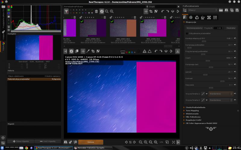Select the IMG_2407.CR2 thumbnail
This screenshot has height=150, width=241.
point(123,28)
